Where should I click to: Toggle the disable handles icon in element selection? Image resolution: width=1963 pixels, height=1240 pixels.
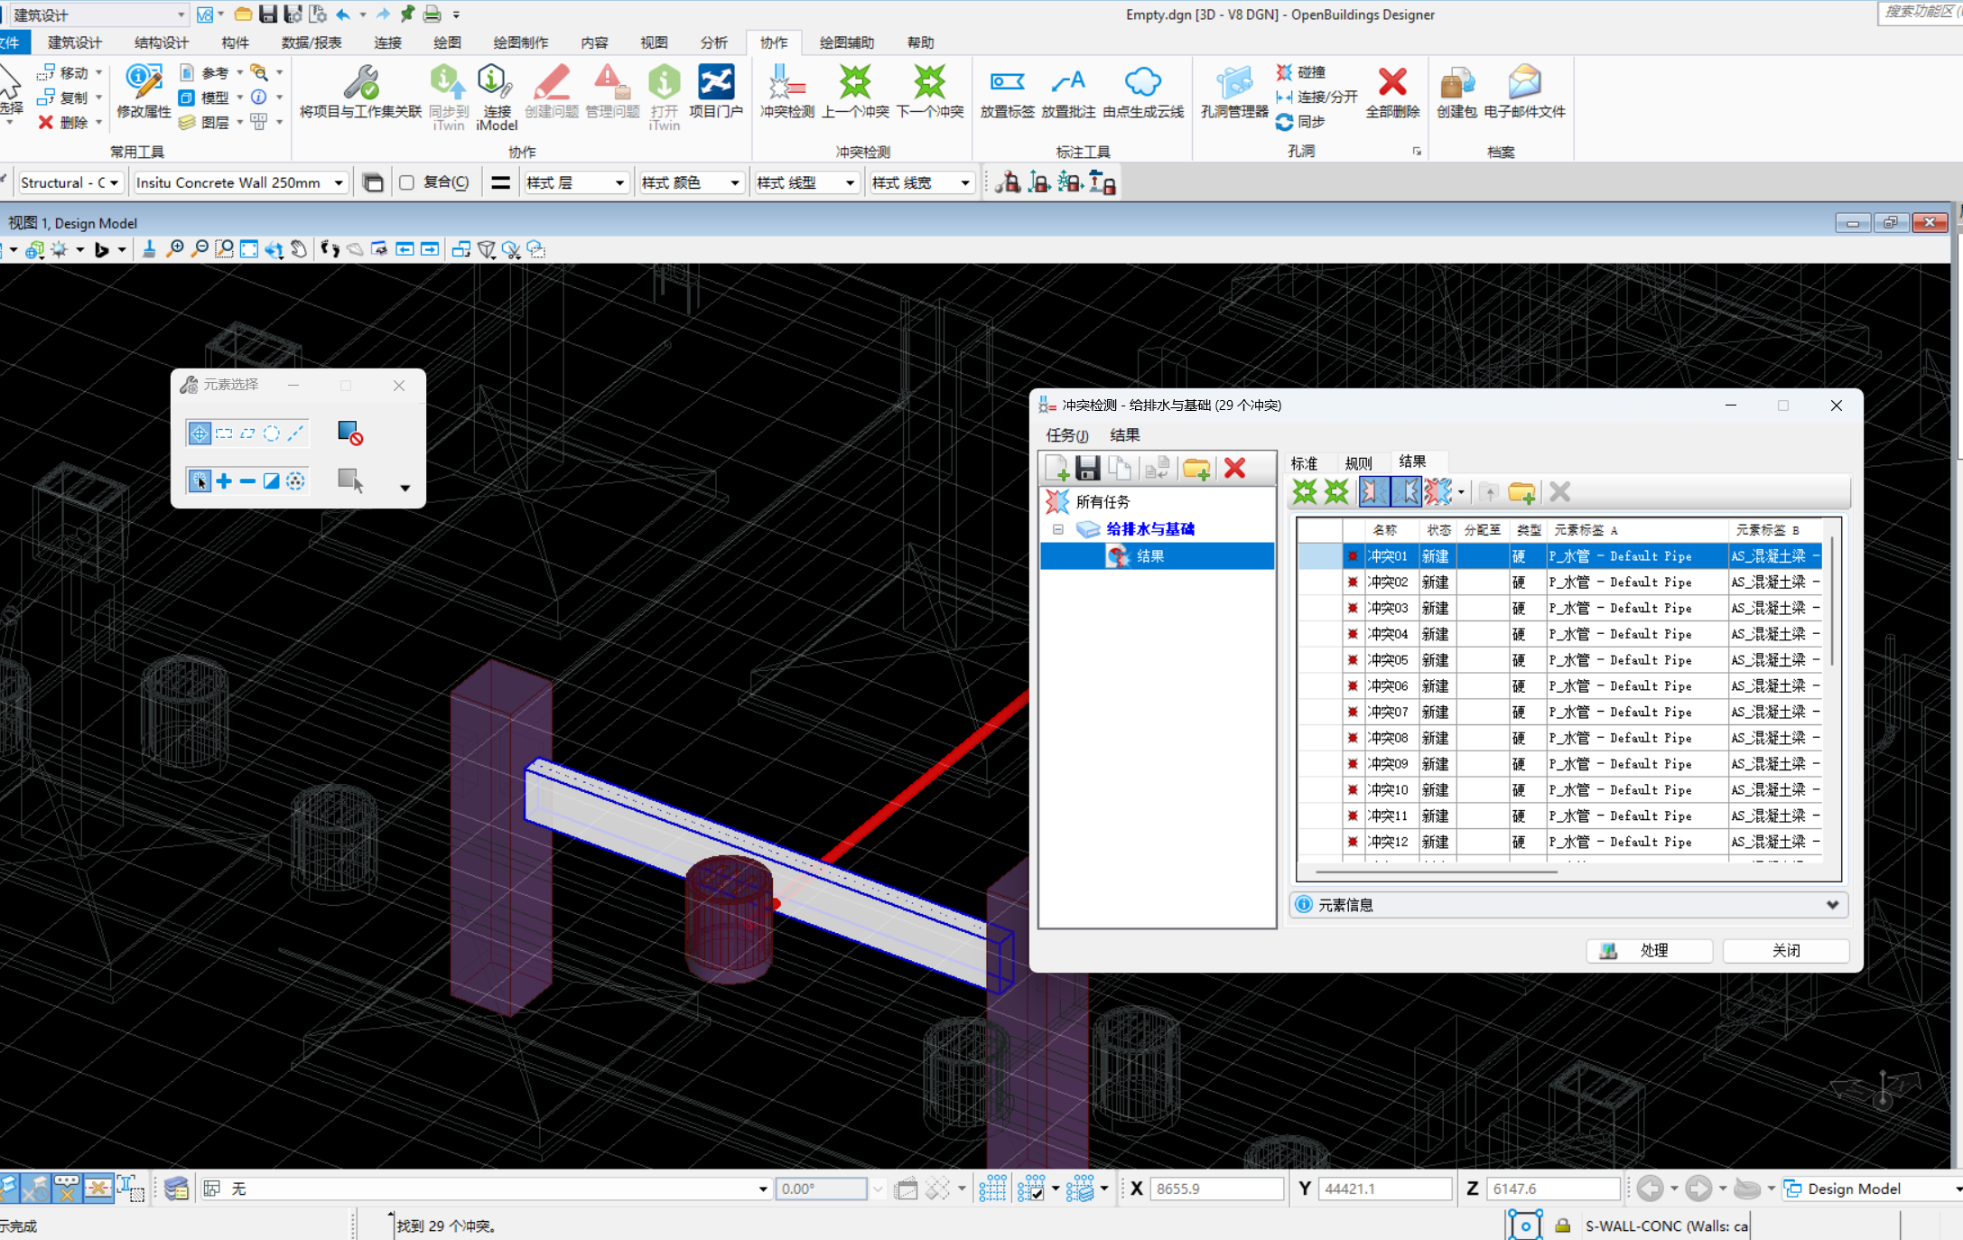point(349,434)
